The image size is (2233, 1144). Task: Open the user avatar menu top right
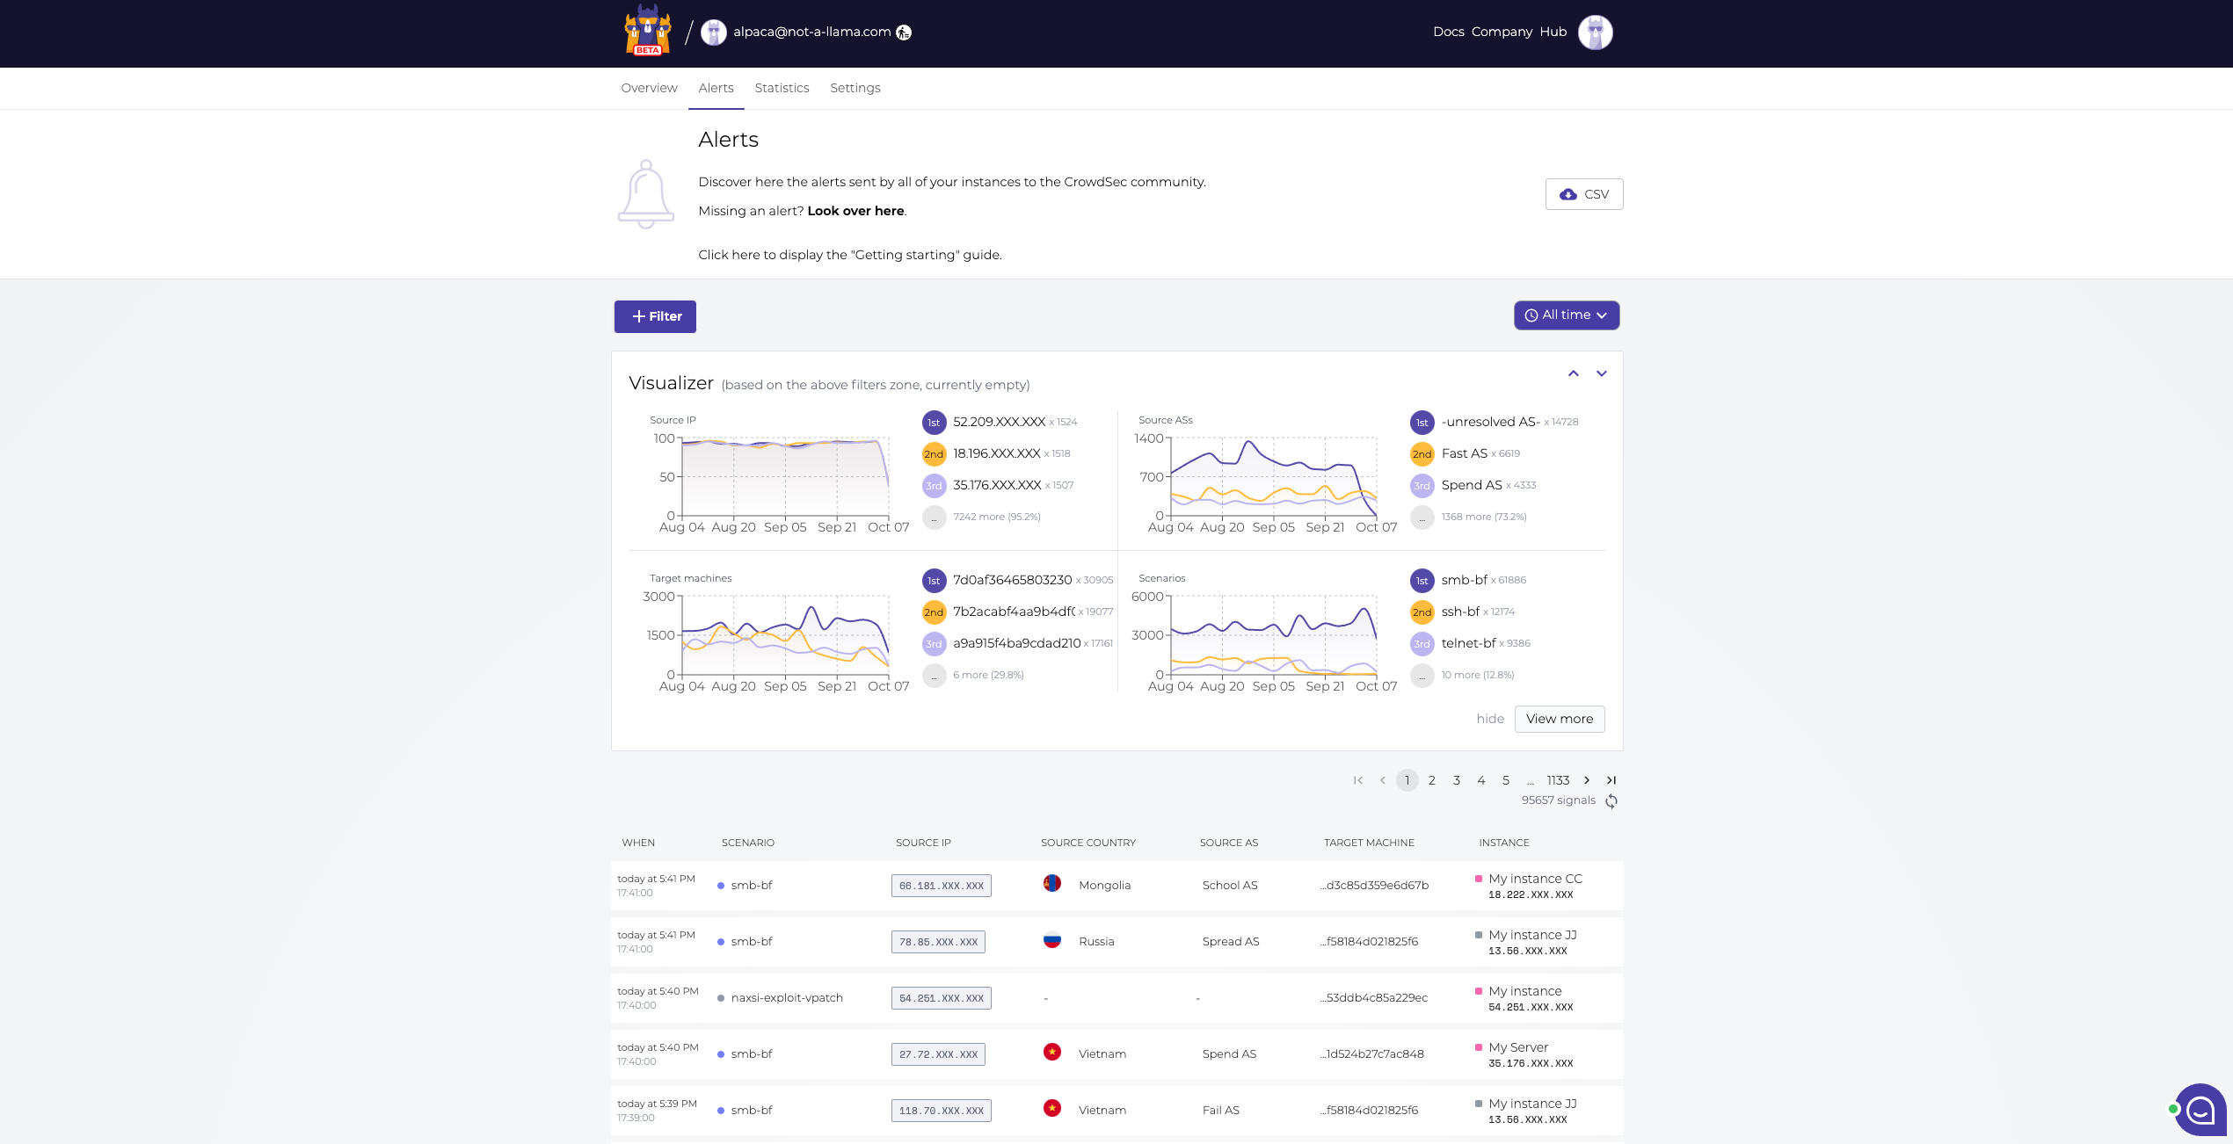pos(1595,33)
